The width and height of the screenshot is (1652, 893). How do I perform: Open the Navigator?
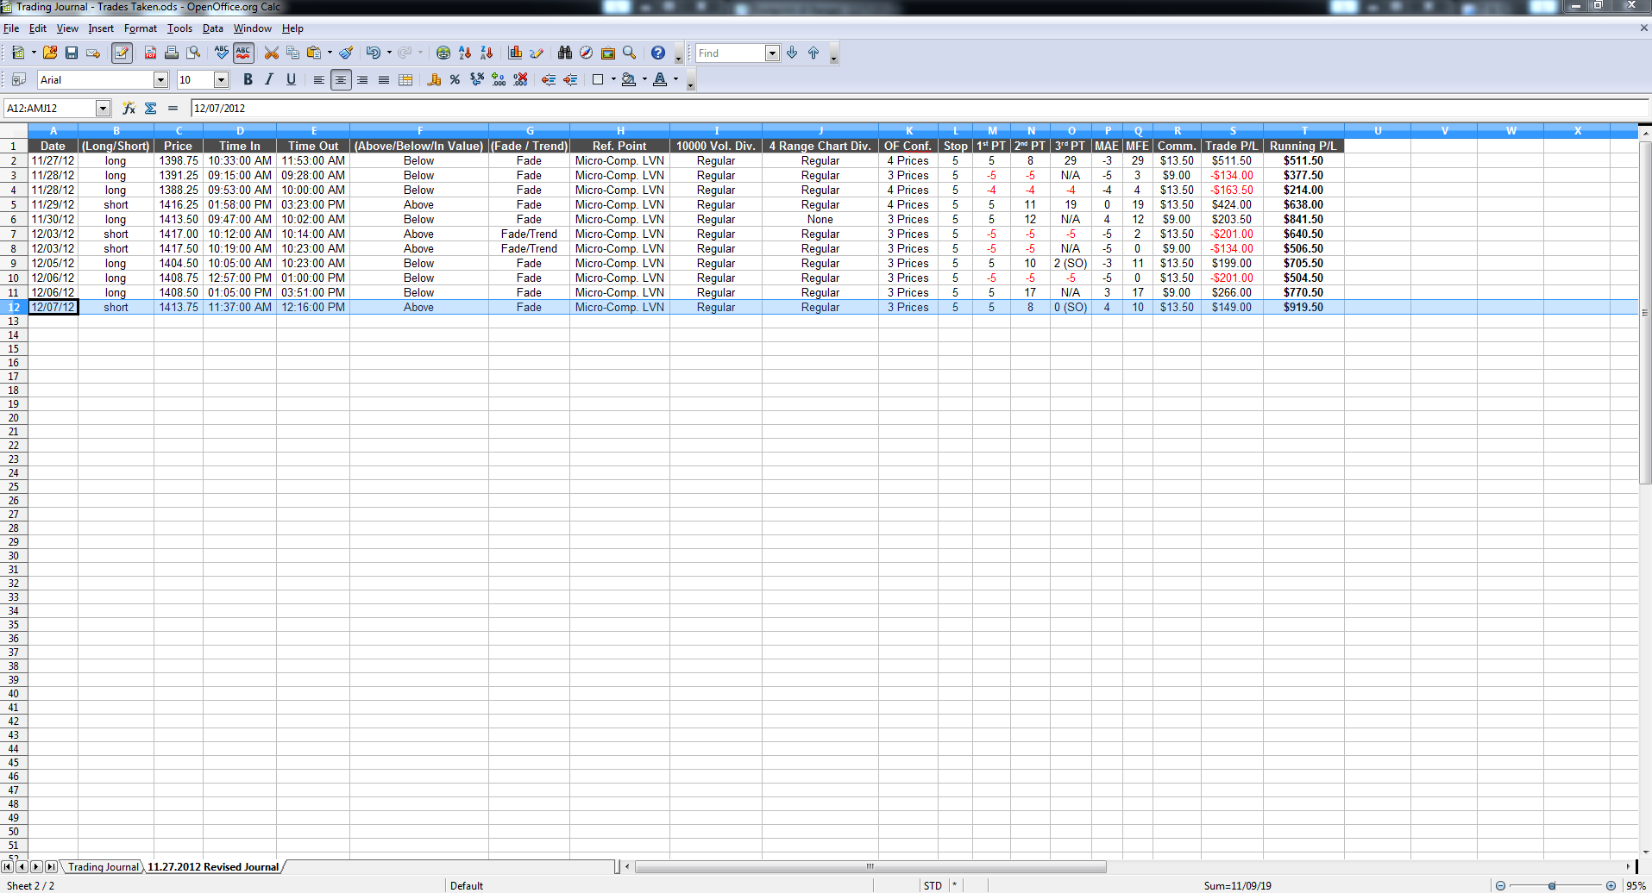(587, 53)
